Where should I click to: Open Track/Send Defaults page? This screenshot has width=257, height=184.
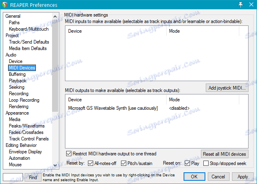click(29, 42)
